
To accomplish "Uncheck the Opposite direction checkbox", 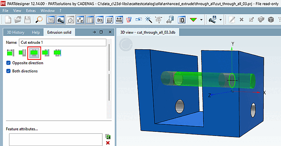I will pyautogui.click(x=8, y=63).
